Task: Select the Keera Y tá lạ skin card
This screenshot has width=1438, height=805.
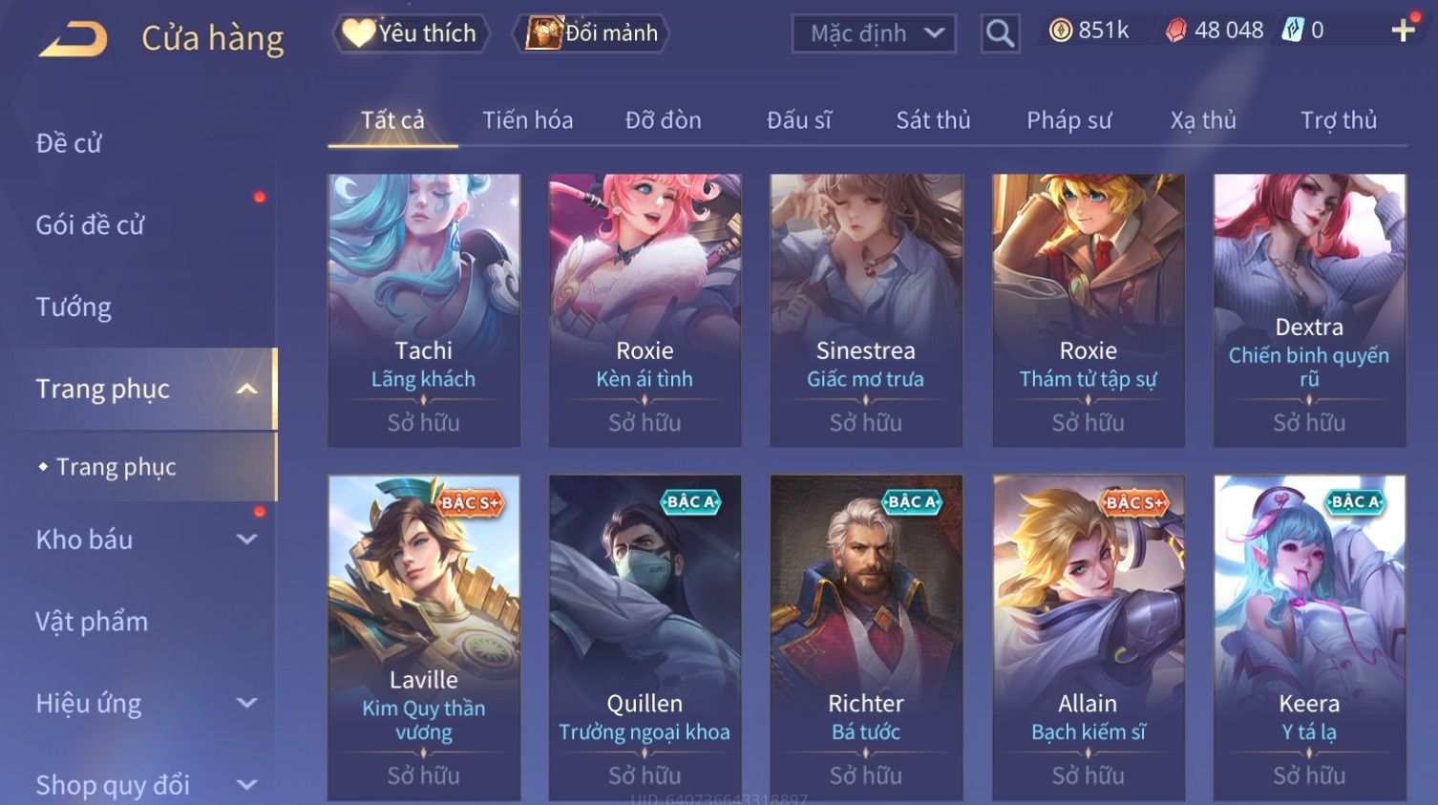Action: point(1309,638)
